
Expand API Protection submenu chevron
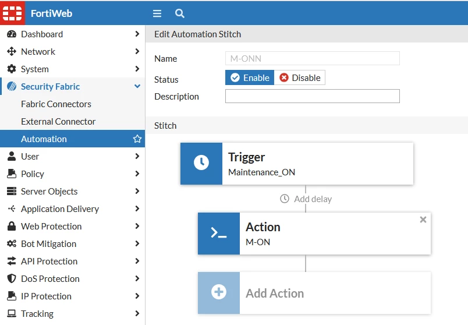(x=137, y=261)
